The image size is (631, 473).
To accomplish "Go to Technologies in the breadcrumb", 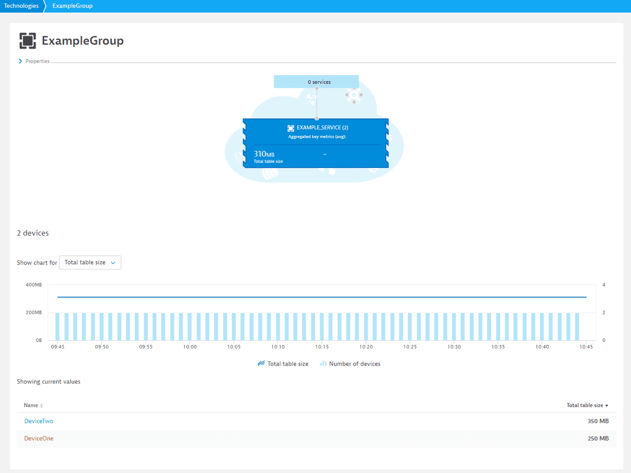I will (x=21, y=6).
